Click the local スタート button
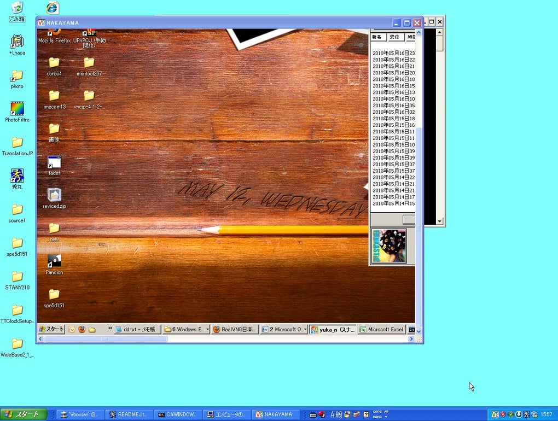558x421 pixels. click(x=23, y=414)
